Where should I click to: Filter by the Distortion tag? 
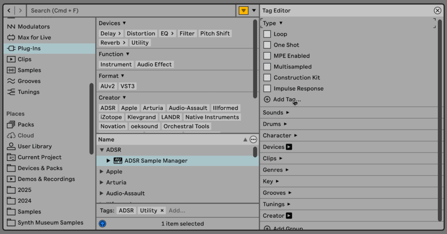click(141, 33)
